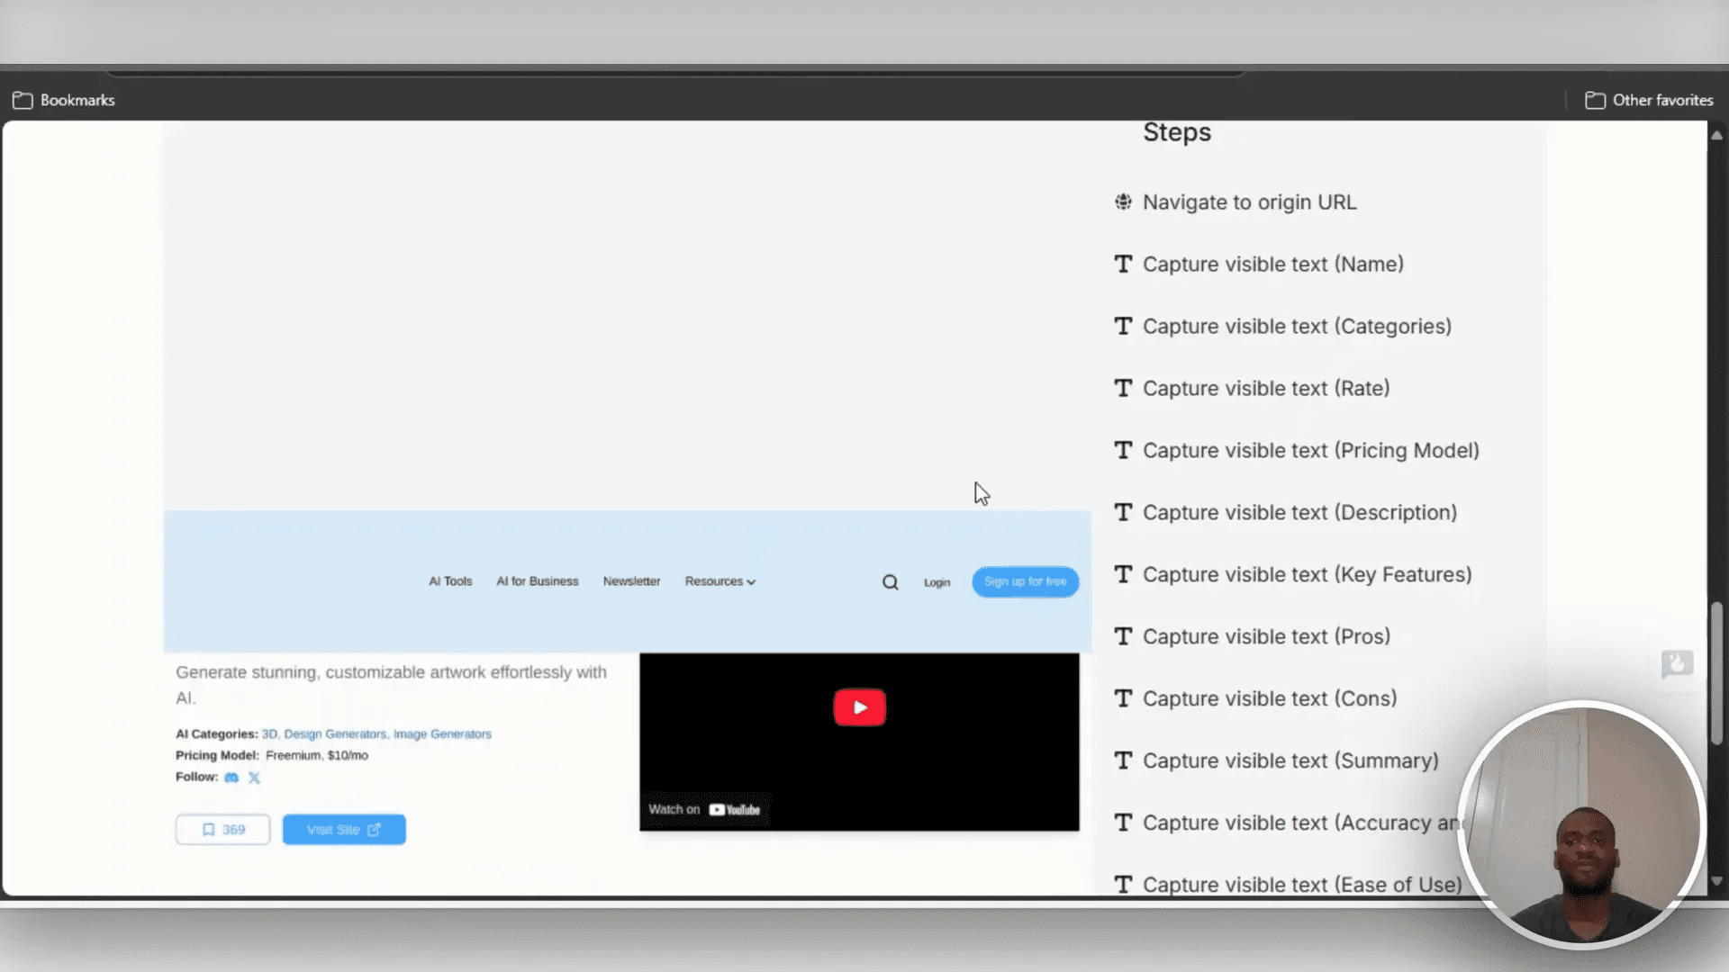
Task: Click the X icon next to Follow
Action: point(254,778)
